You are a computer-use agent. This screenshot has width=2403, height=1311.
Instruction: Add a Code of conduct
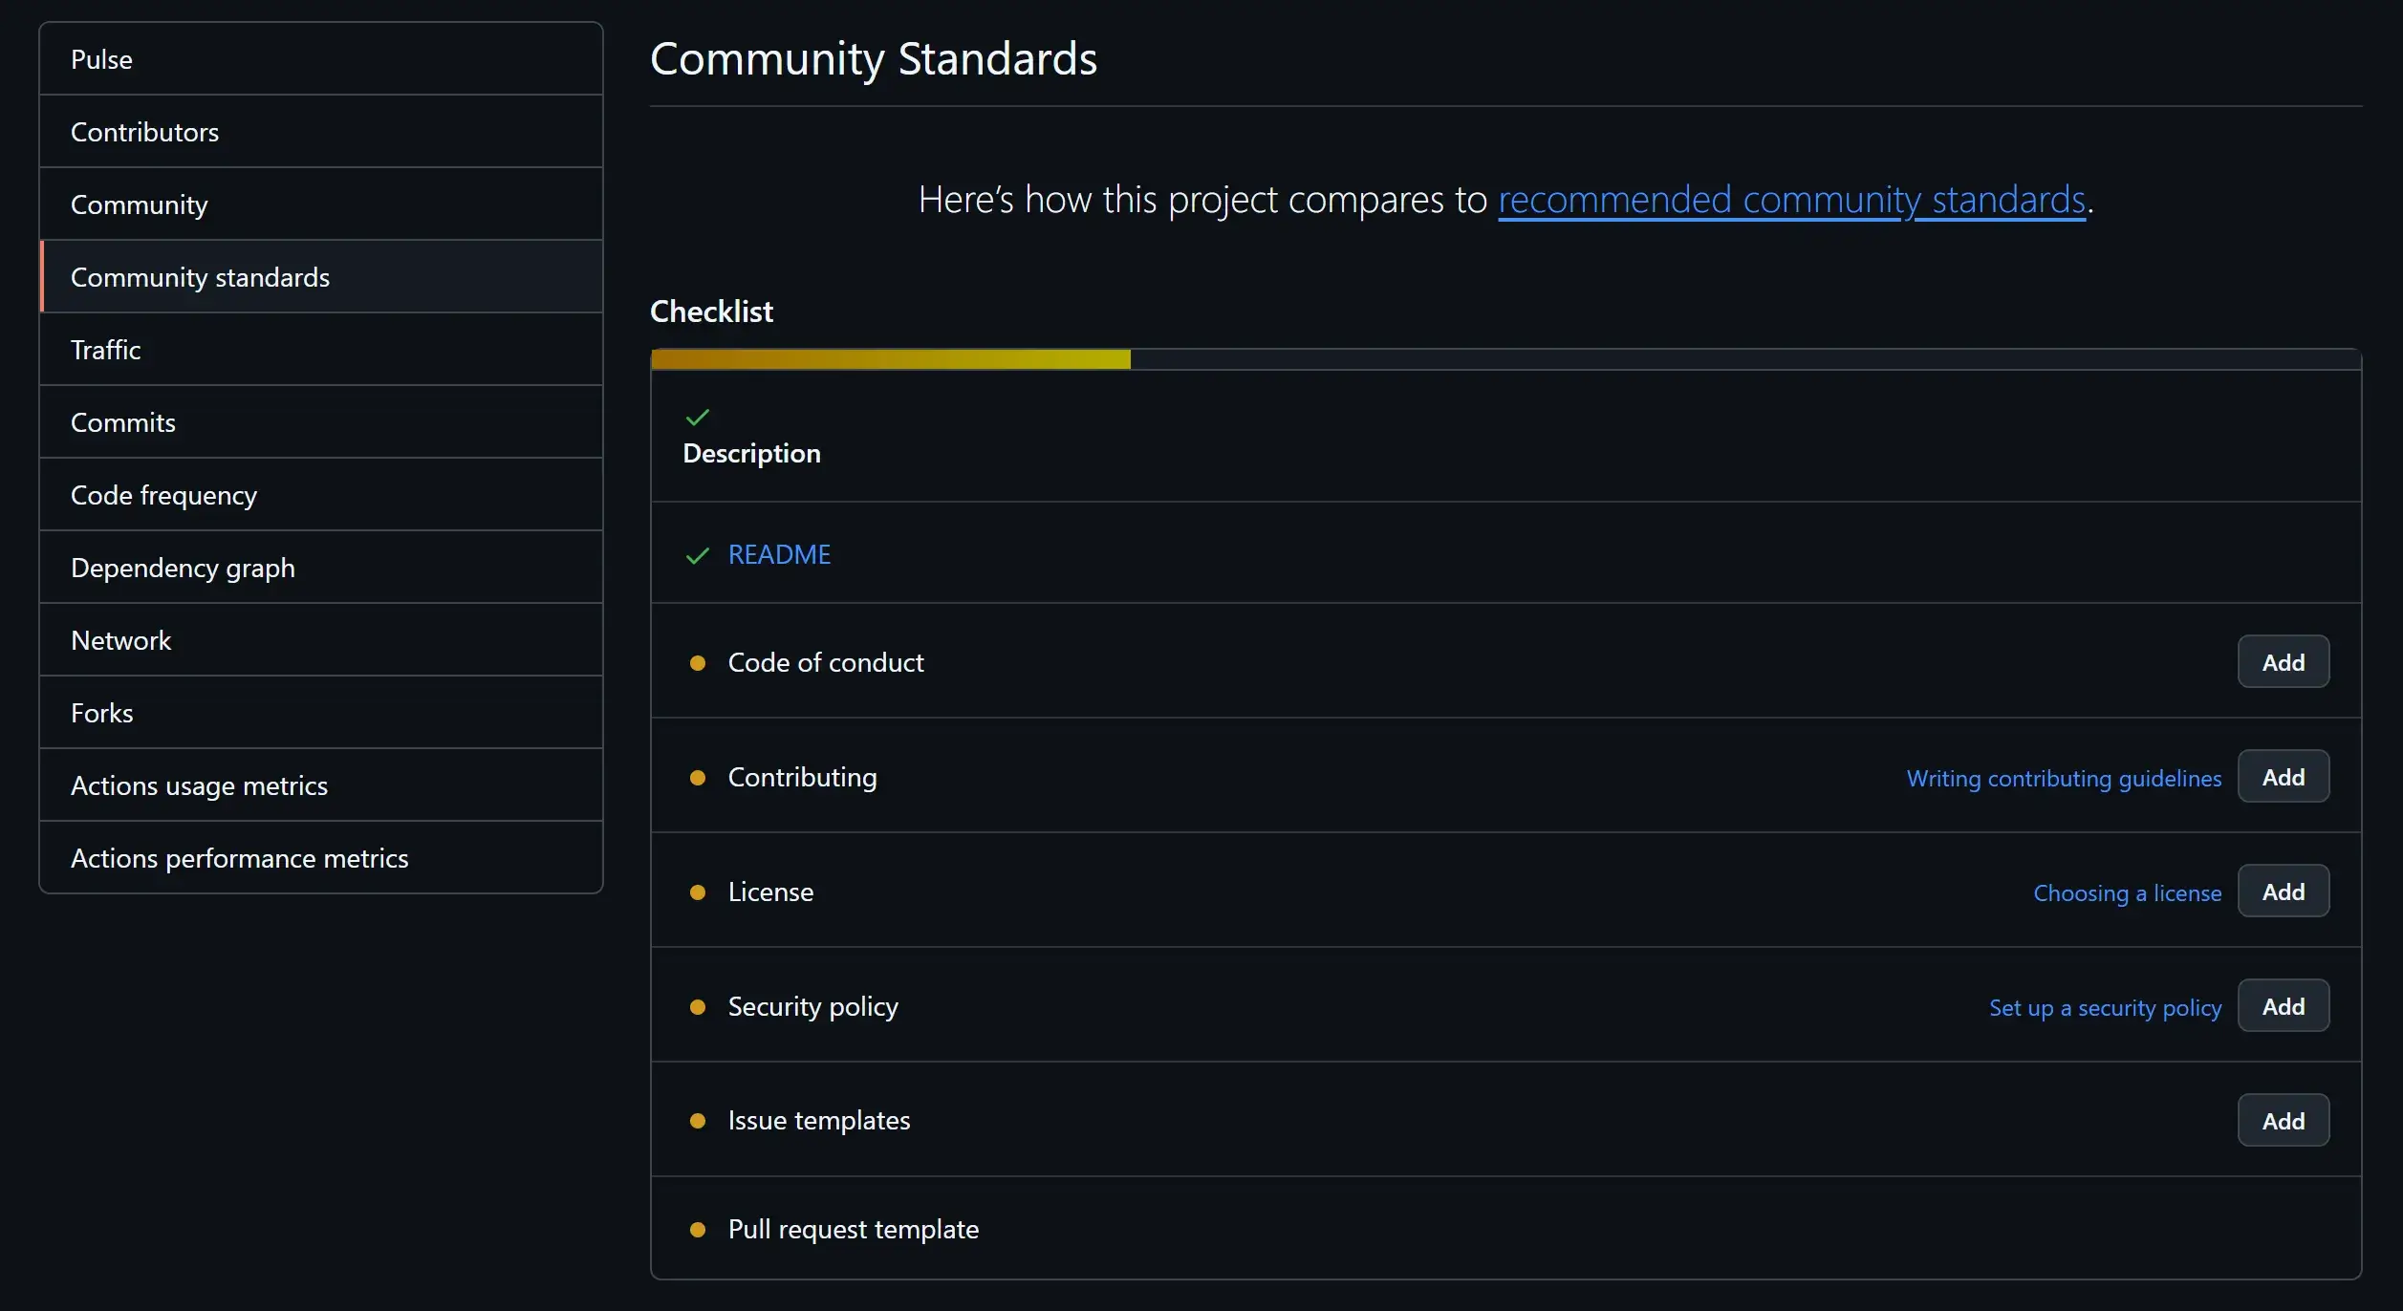[2283, 662]
